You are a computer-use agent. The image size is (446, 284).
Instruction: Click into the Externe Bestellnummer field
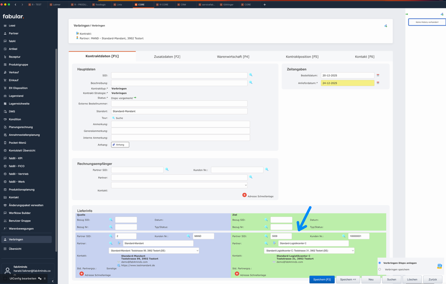[x=179, y=104]
